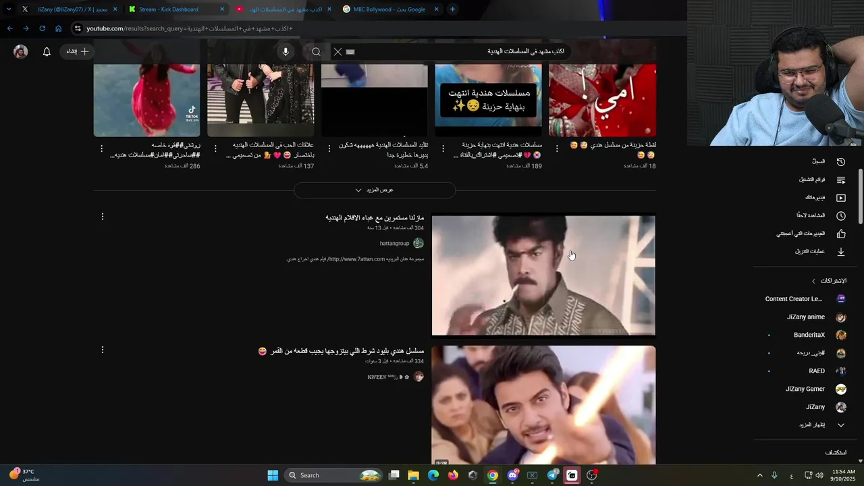Open Firefox from the taskbar
Viewport: 864px width, 486px height.
point(453,475)
